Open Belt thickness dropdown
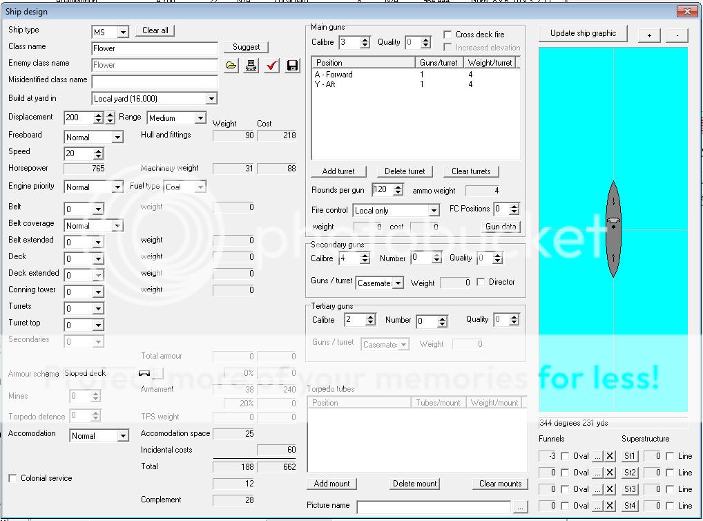 [x=98, y=209]
